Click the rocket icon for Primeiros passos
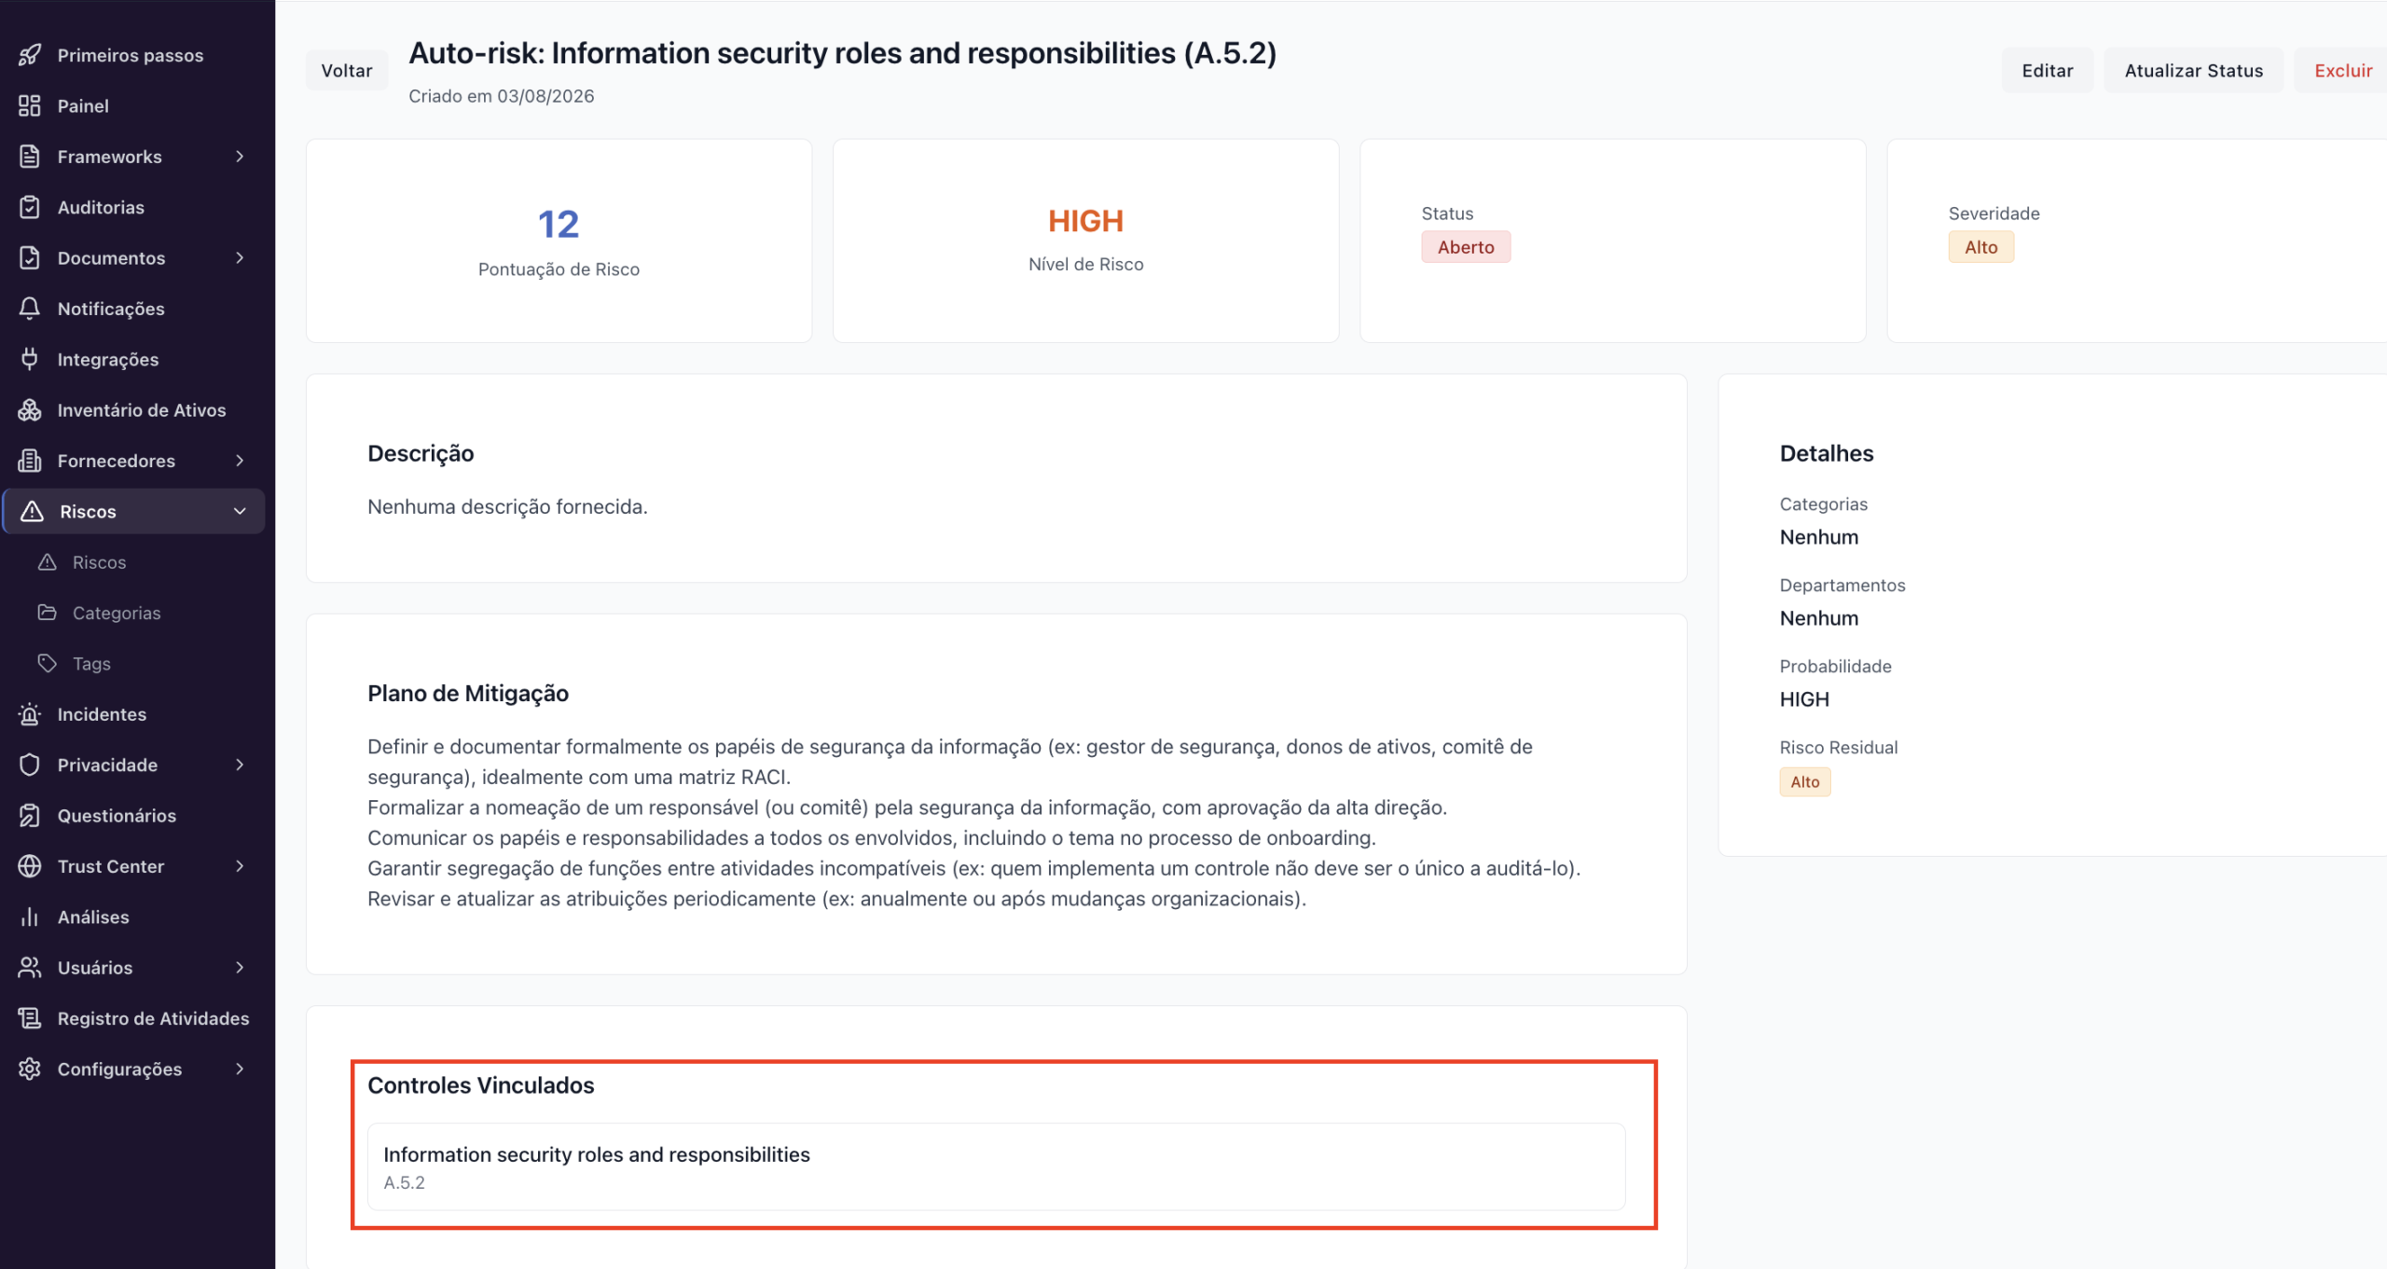The height and width of the screenshot is (1269, 2387). (30, 55)
